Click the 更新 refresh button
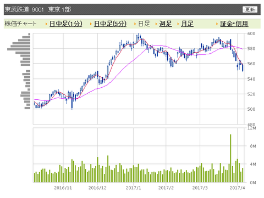This screenshot has height=198, width=264. (250, 9)
